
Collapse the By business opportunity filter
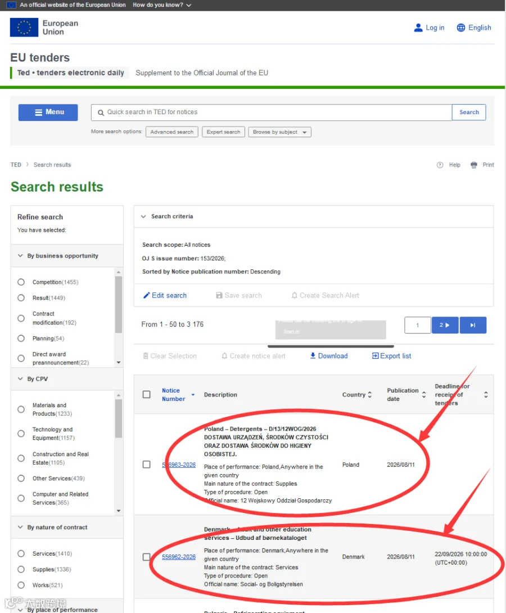coord(20,256)
